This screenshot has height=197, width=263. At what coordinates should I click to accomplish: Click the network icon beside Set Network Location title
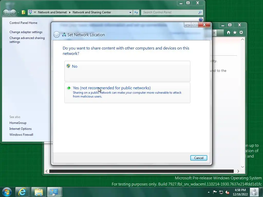tap(64, 35)
